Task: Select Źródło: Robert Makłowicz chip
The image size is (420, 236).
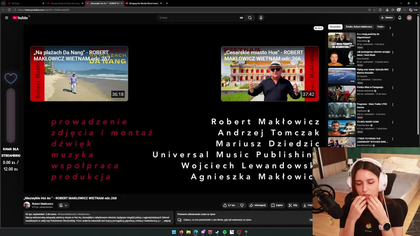Action: [359, 27]
